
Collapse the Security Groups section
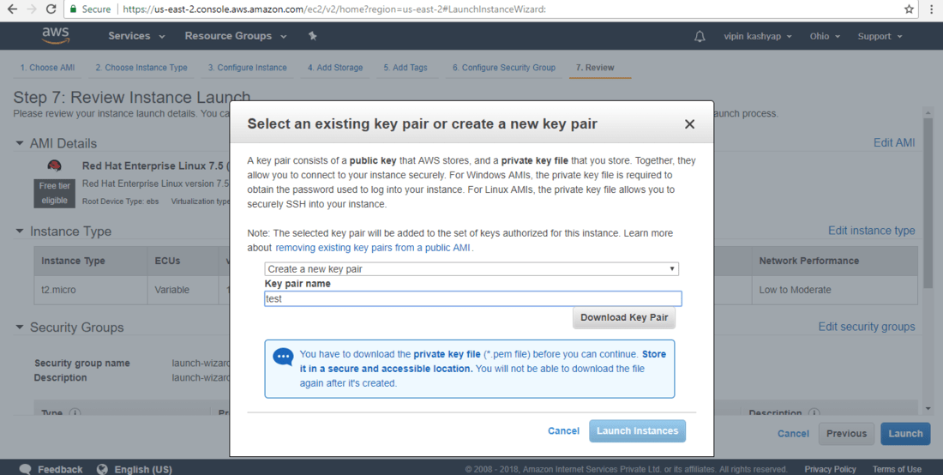pyautogui.click(x=20, y=328)
